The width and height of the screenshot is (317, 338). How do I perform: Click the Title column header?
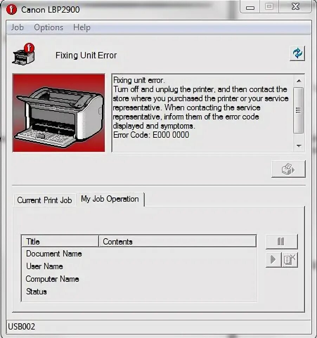pos(60,241)
